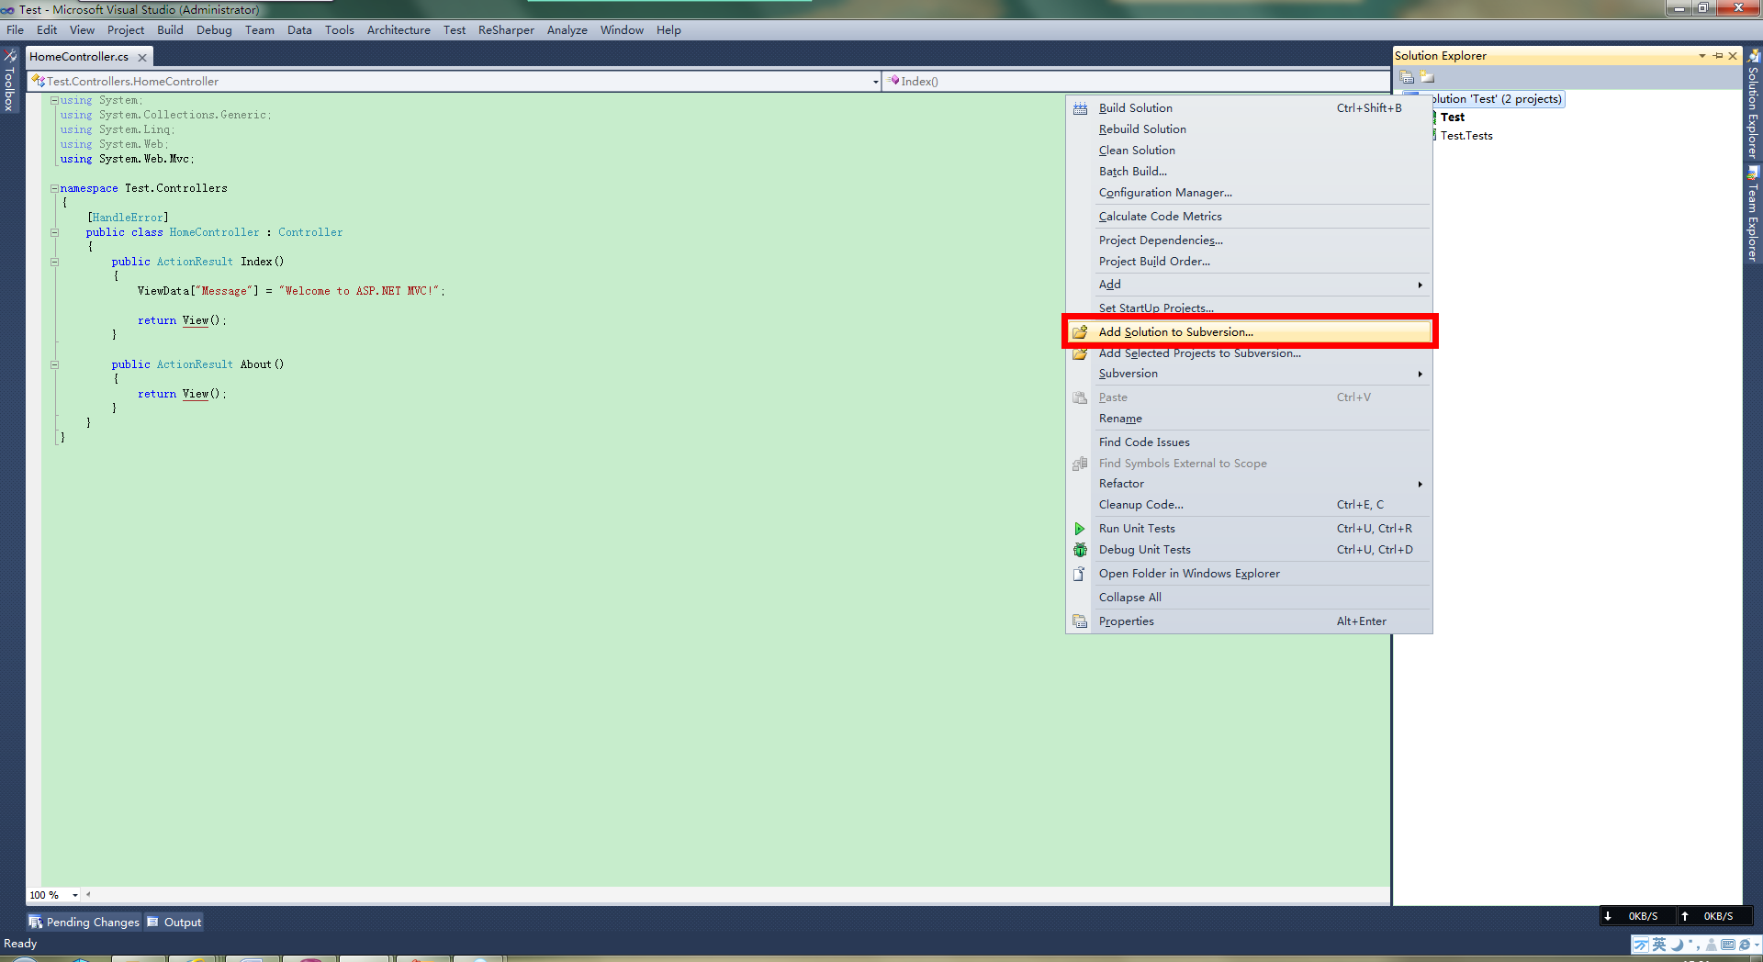Open the Output panel
The width and height of the screenshot is (1763, 962).
[174, 922]
